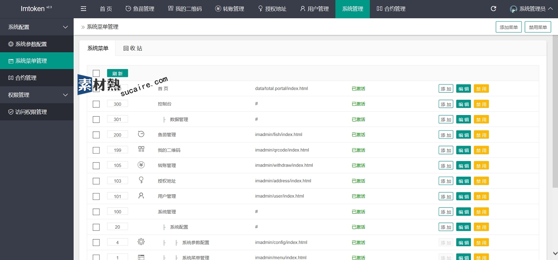Tick the checkbox for 我的二维码 row

(x=96, y=150)
